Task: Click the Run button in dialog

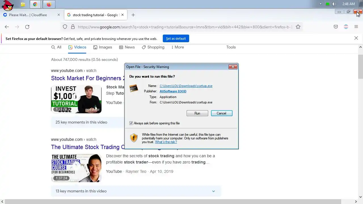Action: [197, 113]
